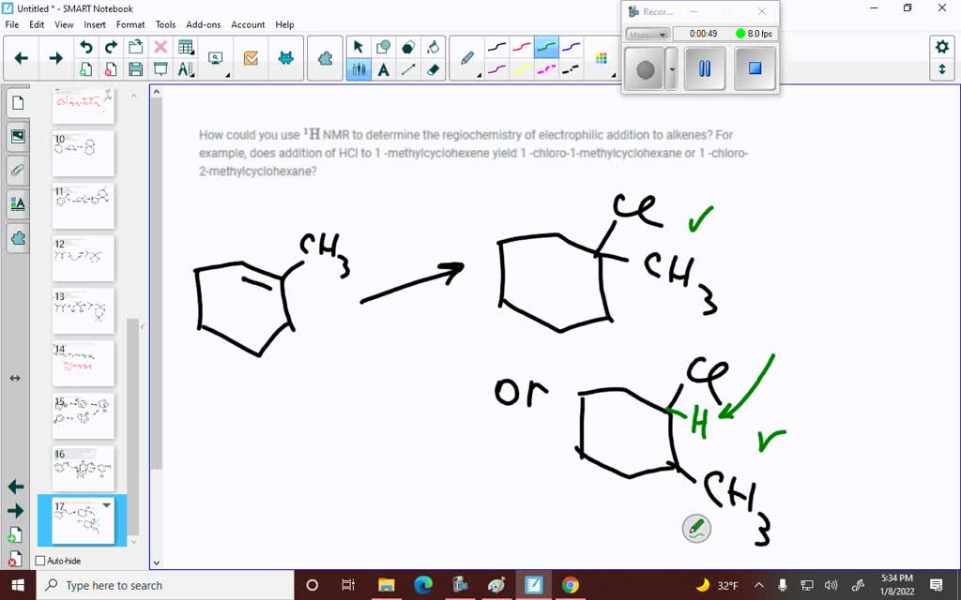
Task: Open the Format menu
Action: tap(130, 24)
